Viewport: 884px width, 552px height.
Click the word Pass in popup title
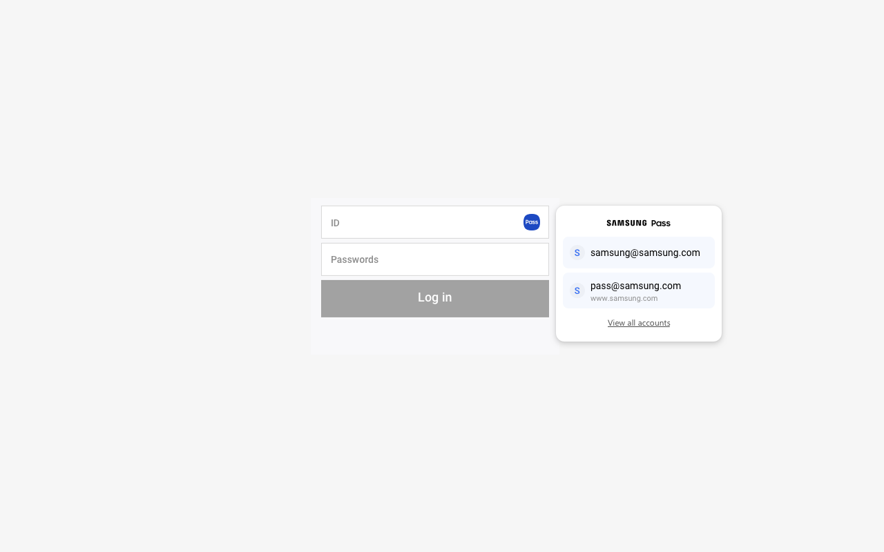(661, 223)
